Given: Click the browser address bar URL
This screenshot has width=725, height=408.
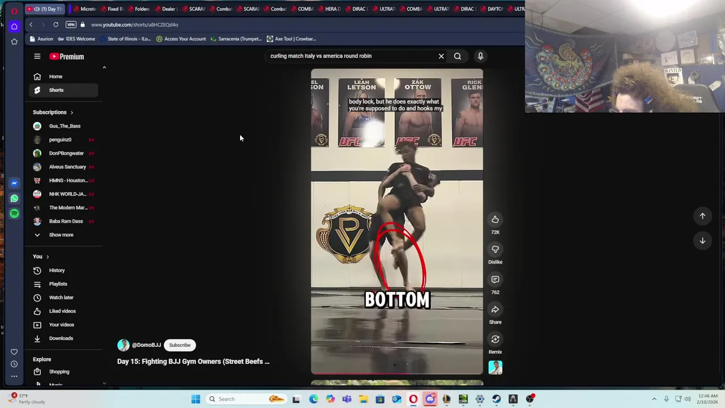Looking at the screenshot, I should pos(134,25).
